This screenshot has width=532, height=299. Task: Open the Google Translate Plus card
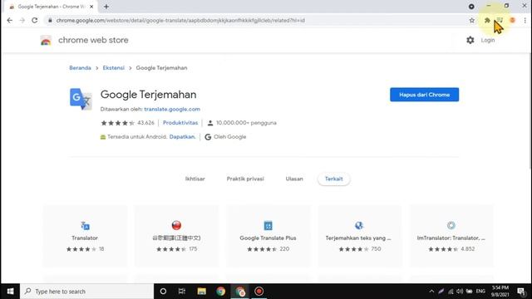point(268,236)
